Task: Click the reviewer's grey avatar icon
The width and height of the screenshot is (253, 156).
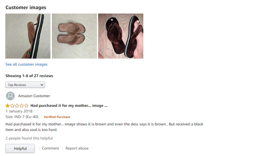Action: 10,96
